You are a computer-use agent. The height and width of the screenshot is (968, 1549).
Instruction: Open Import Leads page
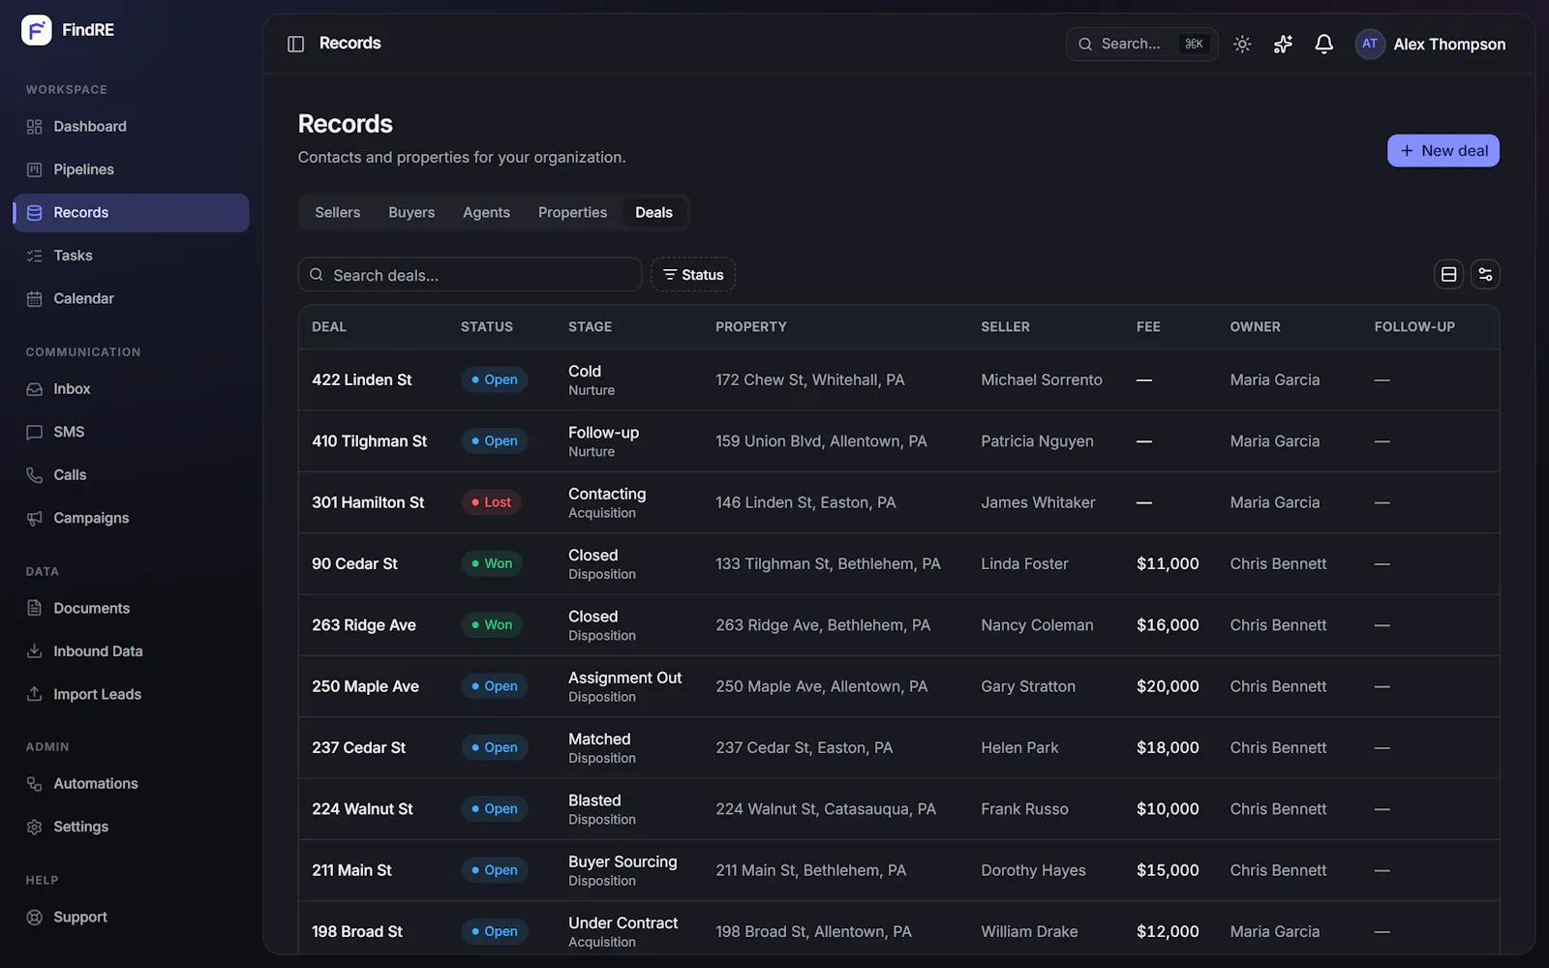pos(131,694)
